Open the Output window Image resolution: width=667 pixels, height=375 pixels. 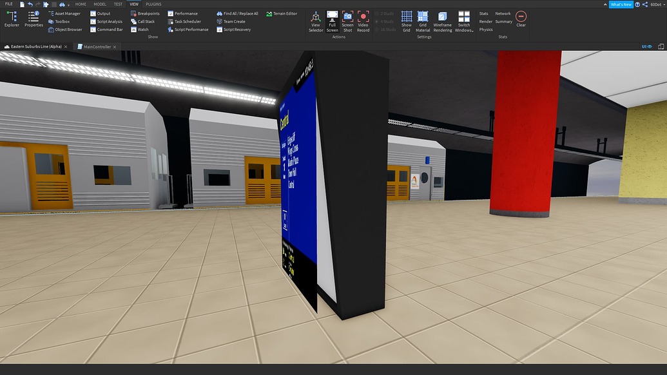[104, 13]
